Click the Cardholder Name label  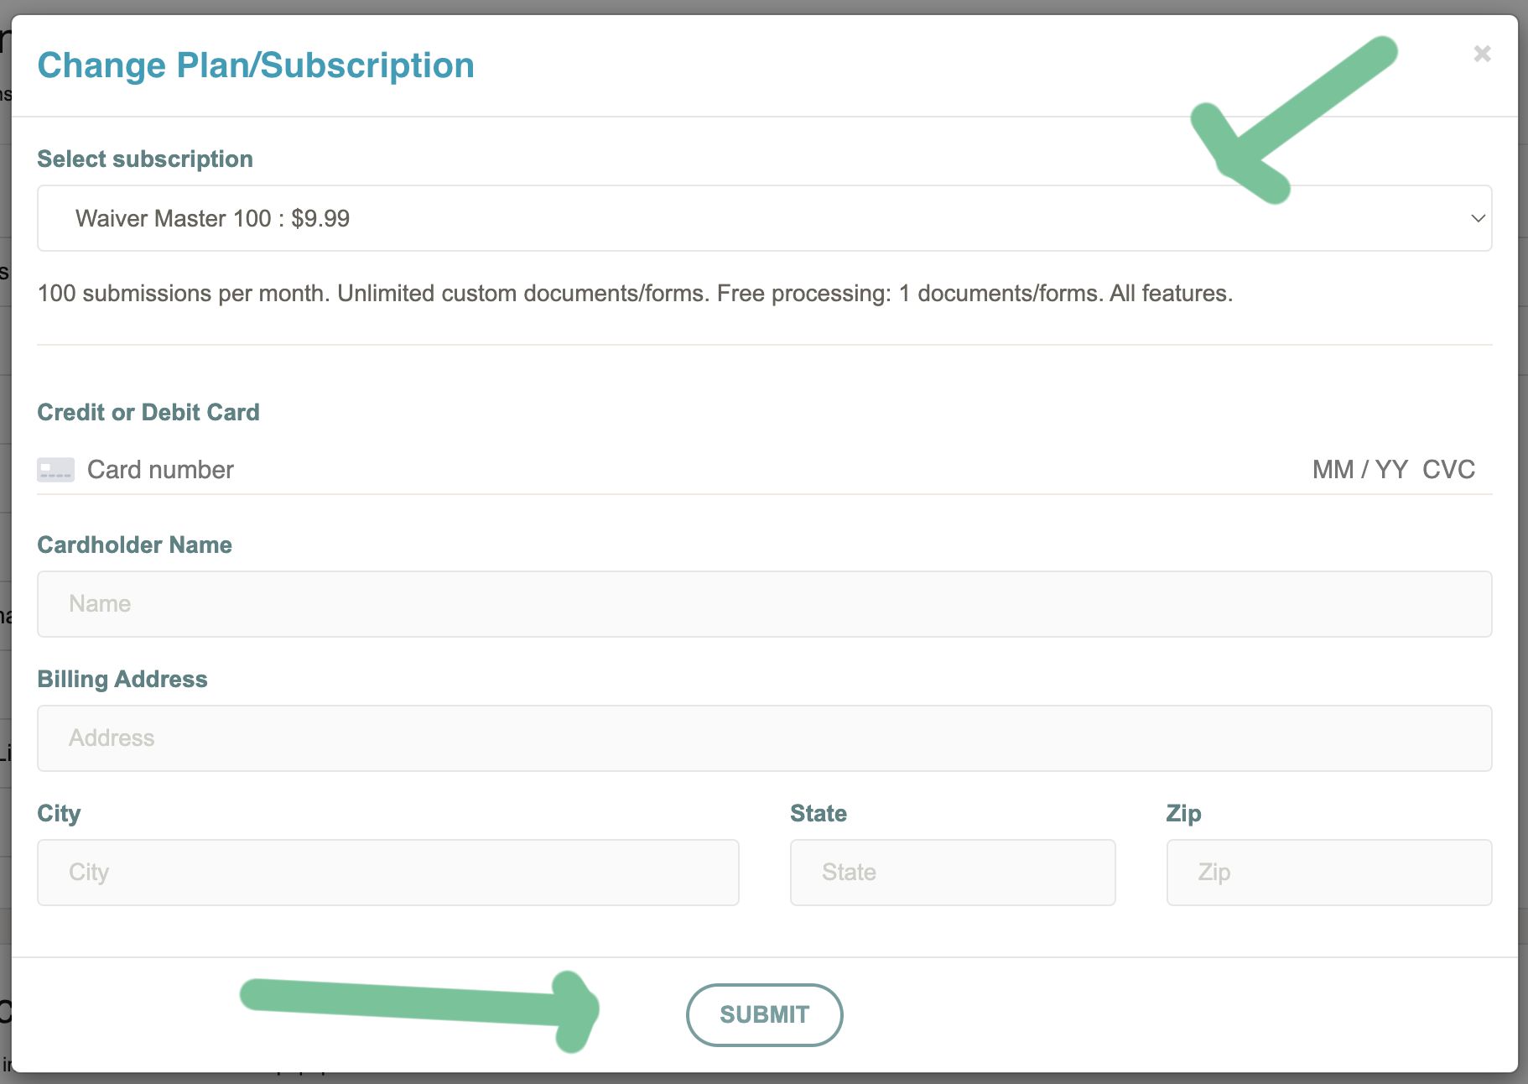[x=134, y=545]
